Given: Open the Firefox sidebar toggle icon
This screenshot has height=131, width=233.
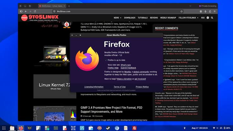Looking at the screenshot, I should [21, 11].
